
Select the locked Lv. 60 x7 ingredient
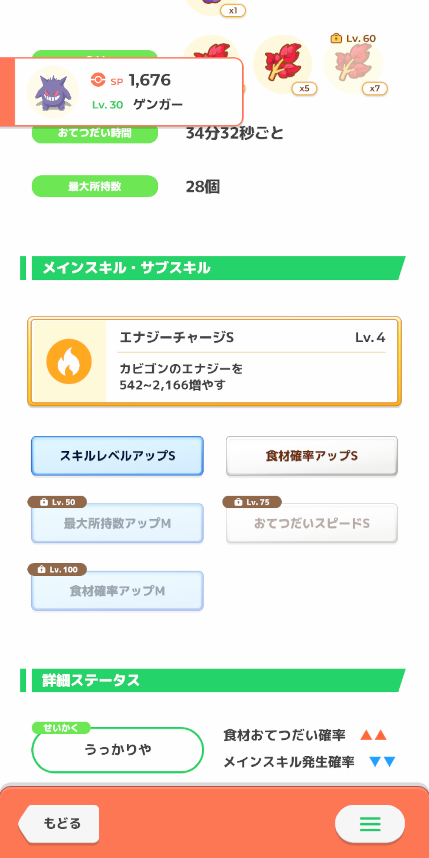(353, 64)
